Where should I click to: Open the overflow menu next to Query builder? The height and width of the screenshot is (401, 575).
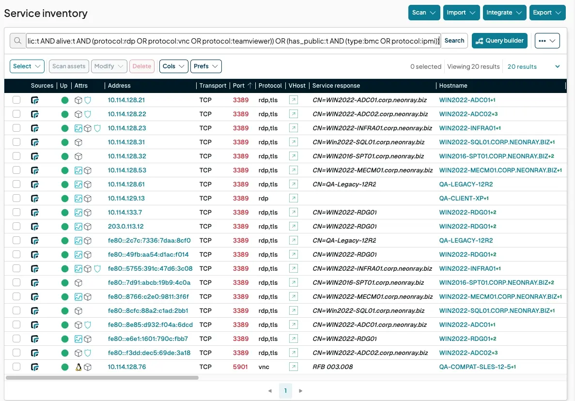click(547, 41)
